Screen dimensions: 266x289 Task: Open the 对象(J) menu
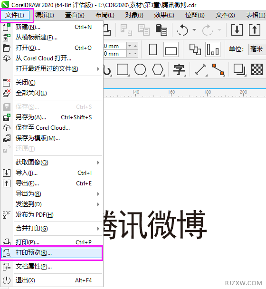[x=134, y=15]
